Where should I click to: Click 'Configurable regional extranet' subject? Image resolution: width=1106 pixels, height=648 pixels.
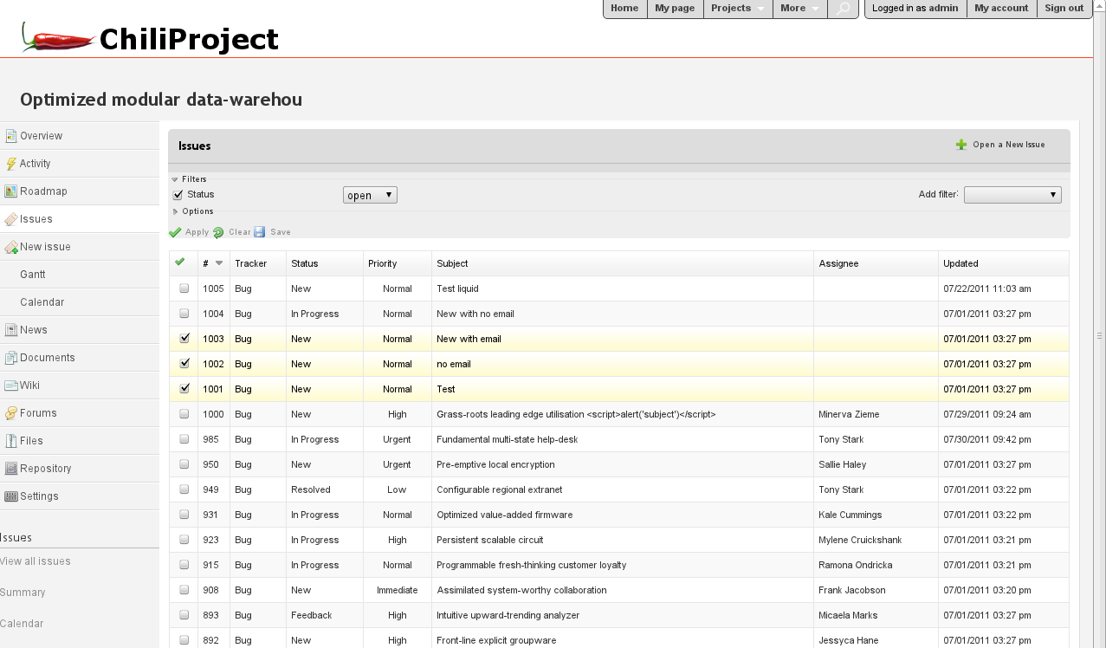[500, 489]
